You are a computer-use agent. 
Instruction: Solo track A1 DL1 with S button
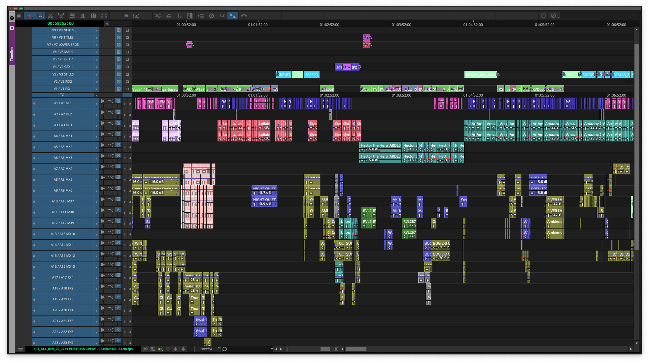tap(125, 104)
